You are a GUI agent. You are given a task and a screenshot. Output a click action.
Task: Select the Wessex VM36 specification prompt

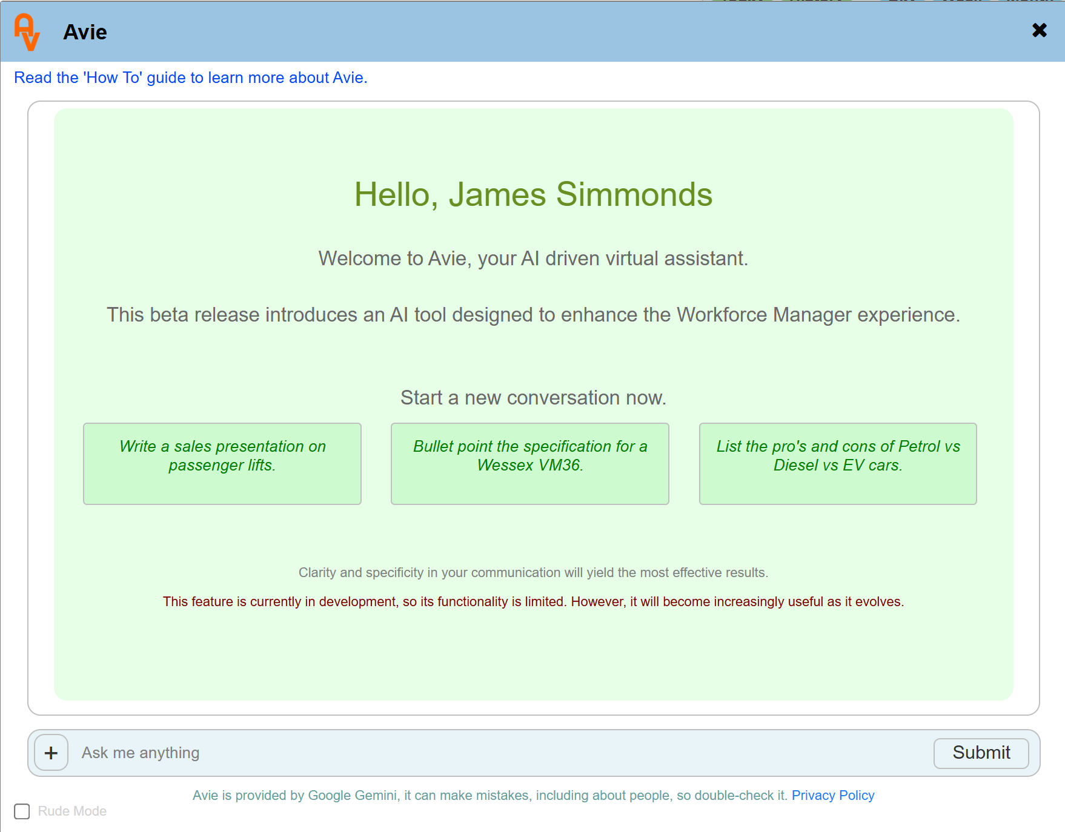(x=529, y=463)
